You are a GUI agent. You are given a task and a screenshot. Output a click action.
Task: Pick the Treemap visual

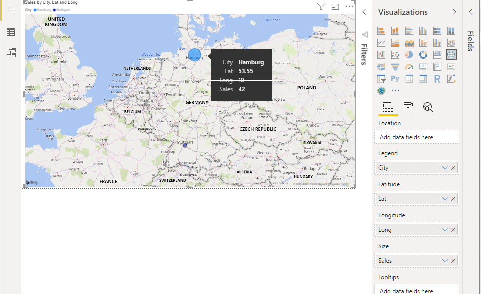point(437,55)
